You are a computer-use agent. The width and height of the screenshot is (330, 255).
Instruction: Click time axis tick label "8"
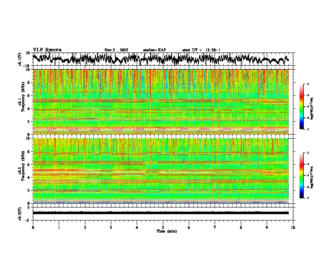(x=241, y=227)
